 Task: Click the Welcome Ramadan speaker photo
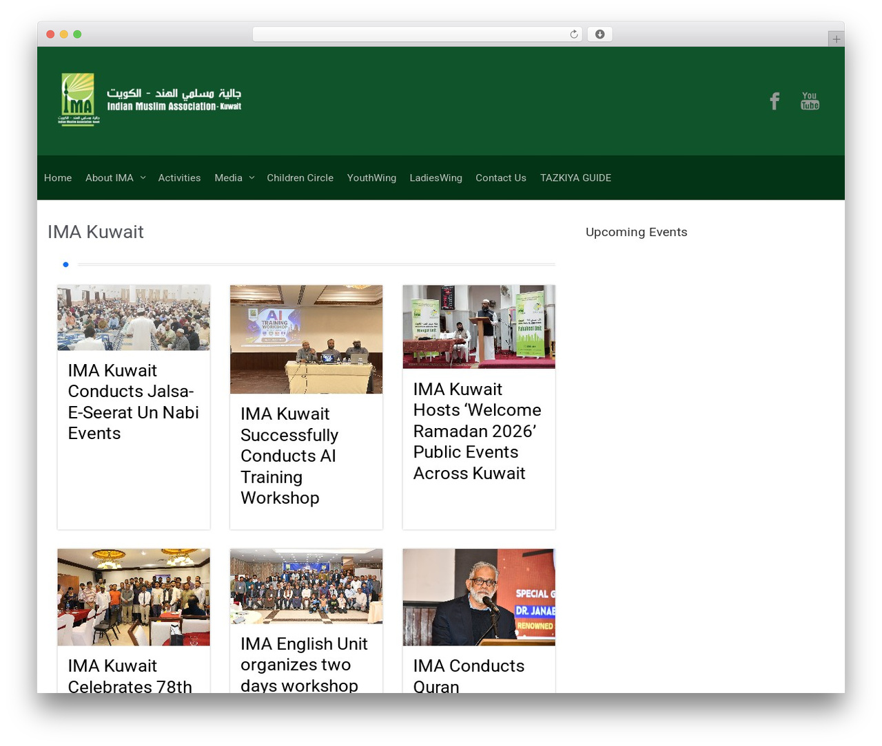point(479,327)
